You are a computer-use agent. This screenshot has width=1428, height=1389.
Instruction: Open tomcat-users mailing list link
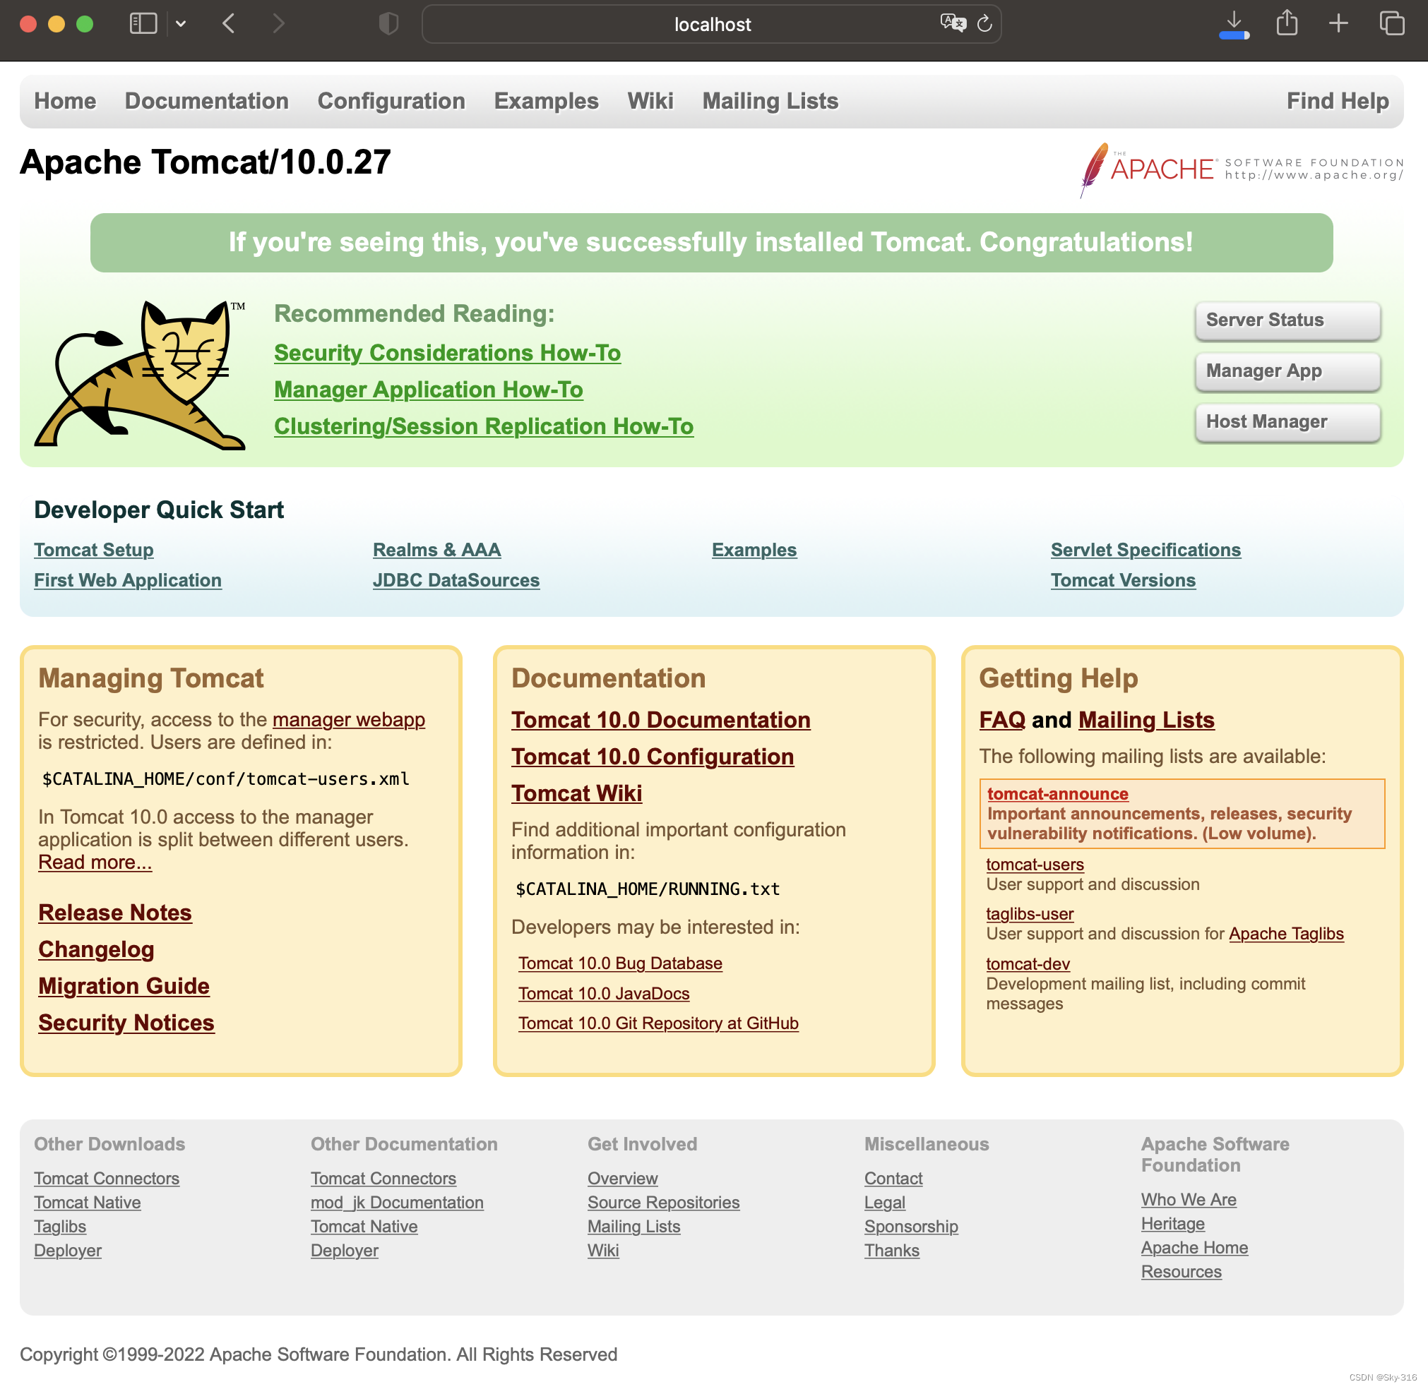pyautogui.click(x=1035, y=865)
